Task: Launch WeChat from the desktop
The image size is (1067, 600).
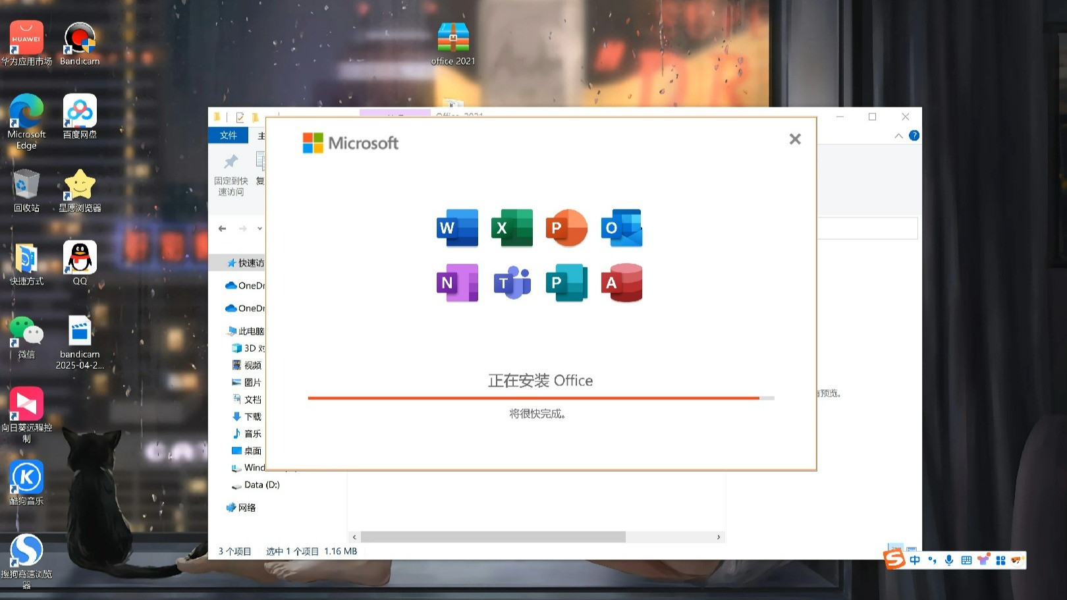Action: tap(26, 337)
